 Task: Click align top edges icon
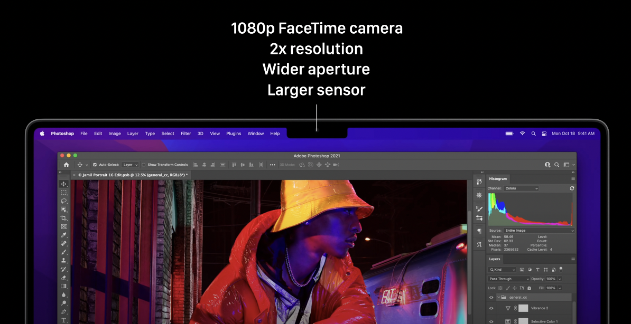(234, 165)
